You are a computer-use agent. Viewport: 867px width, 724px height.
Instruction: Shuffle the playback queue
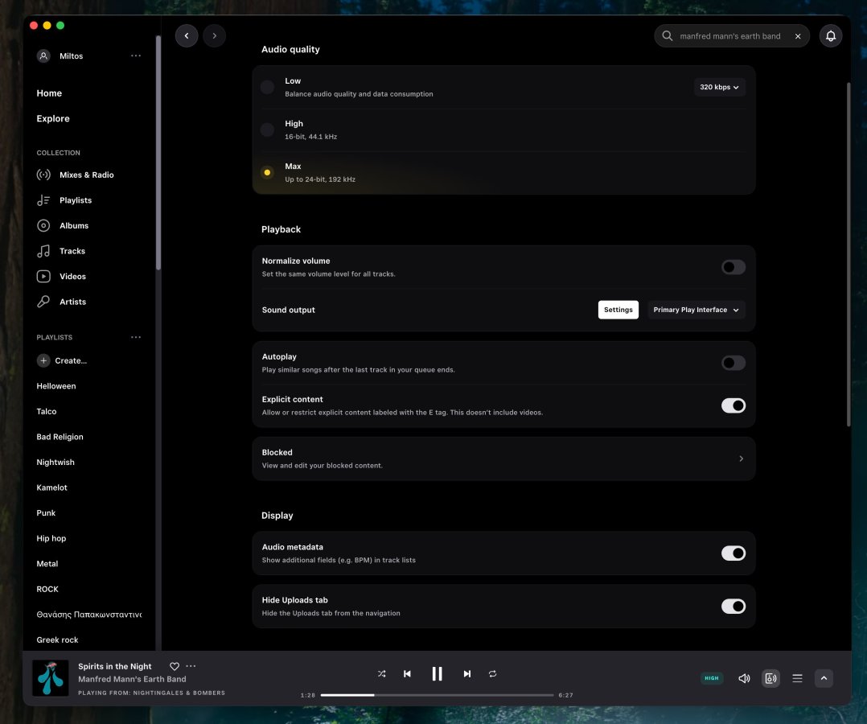pyautogui.click(x=381, y=674)
